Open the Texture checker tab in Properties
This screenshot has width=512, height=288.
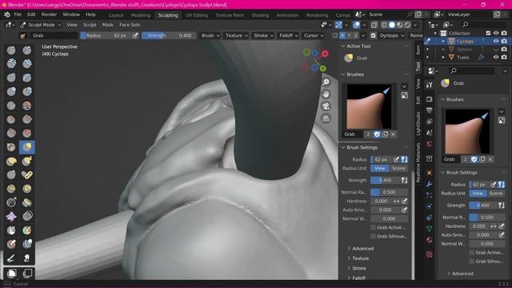(430, 254)
